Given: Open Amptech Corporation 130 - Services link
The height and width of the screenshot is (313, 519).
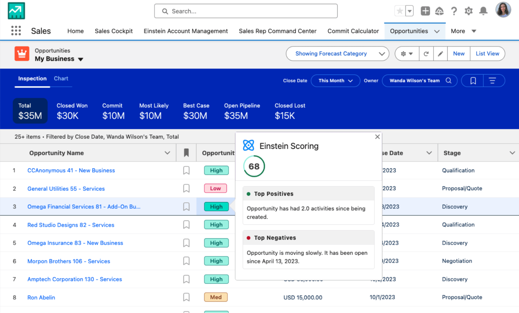Looking at the screenshot, I should pos(75,279).
